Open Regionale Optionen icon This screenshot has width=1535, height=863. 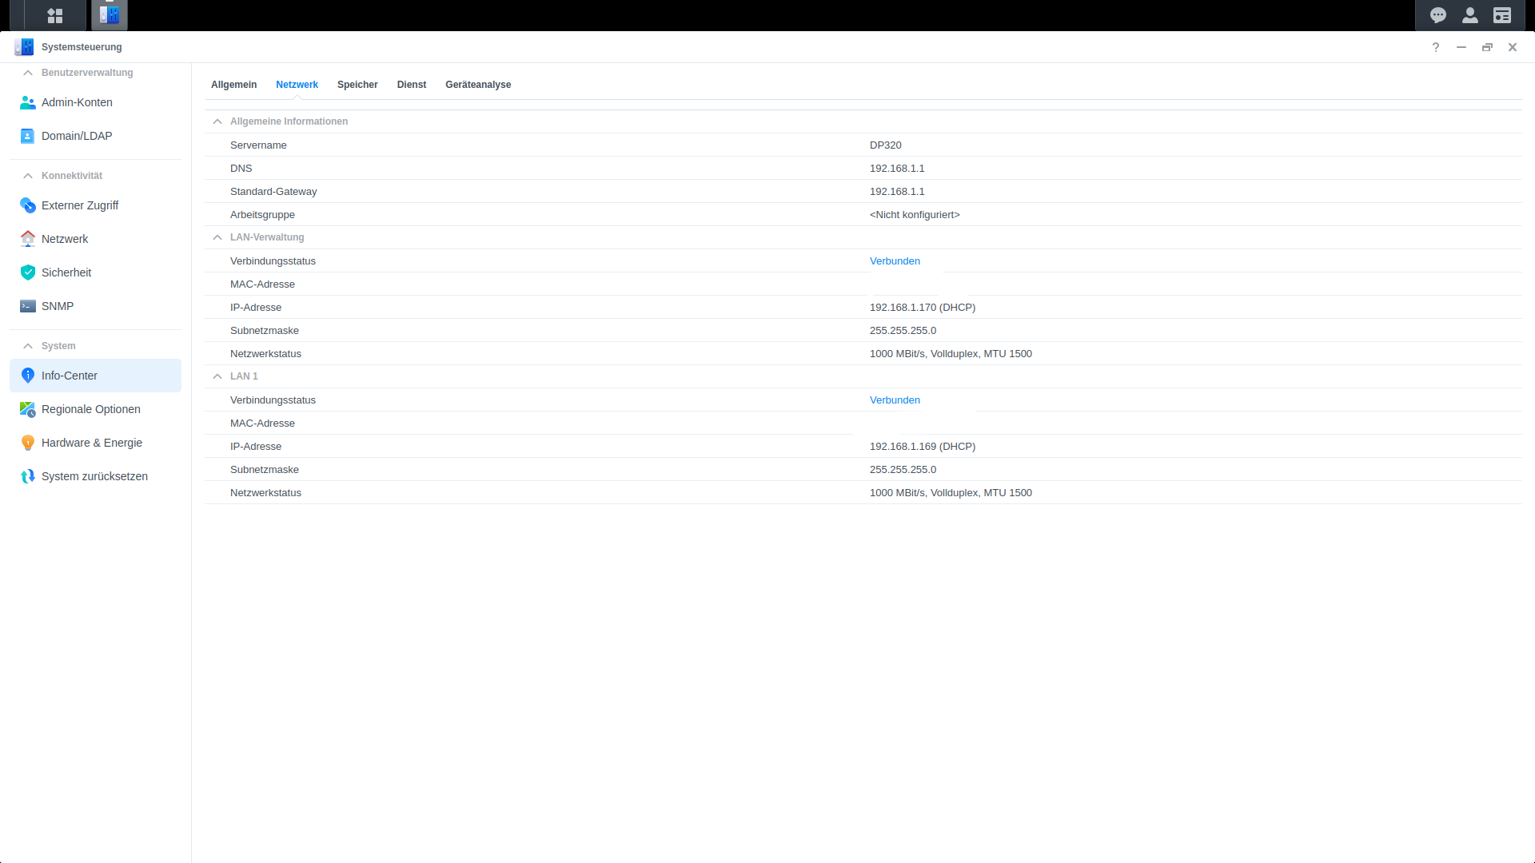pyautogui.click(x=27, y=409)
